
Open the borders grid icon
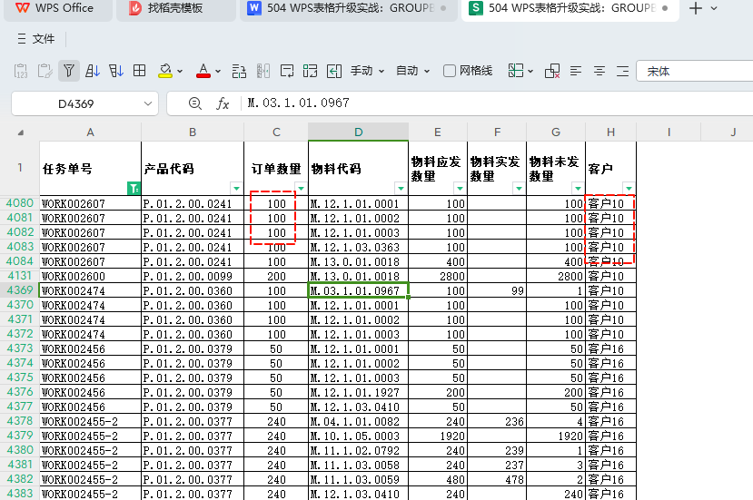point(139,71)
